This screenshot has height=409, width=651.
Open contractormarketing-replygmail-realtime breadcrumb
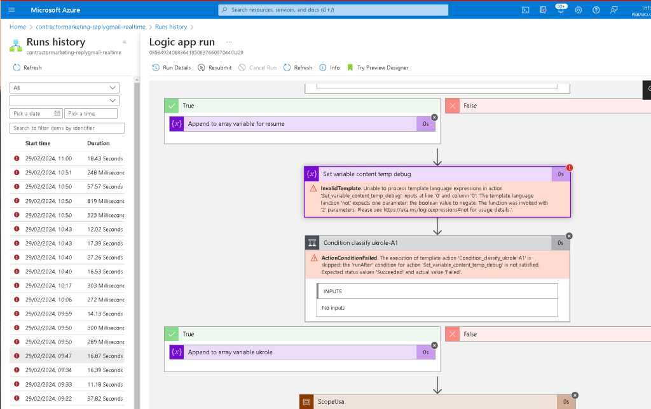tap(90, 27)
